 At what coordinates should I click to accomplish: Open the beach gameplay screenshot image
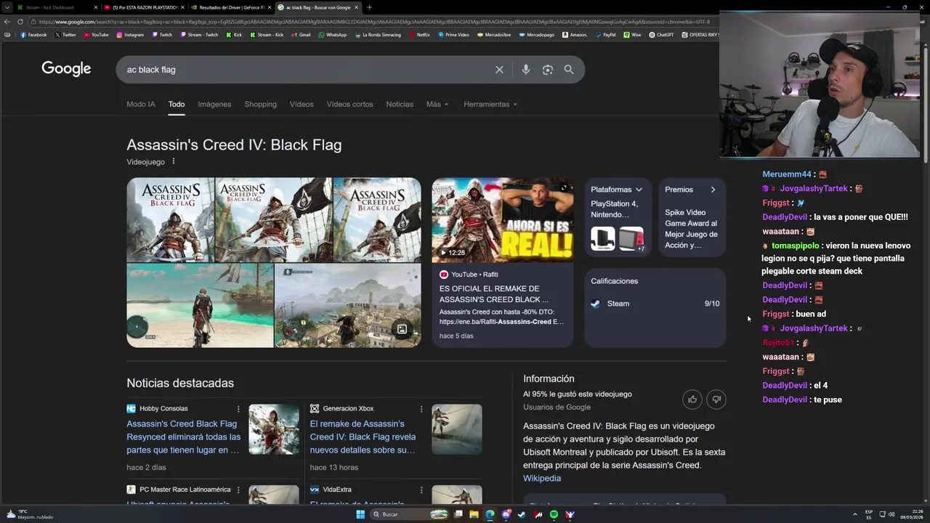200,306
